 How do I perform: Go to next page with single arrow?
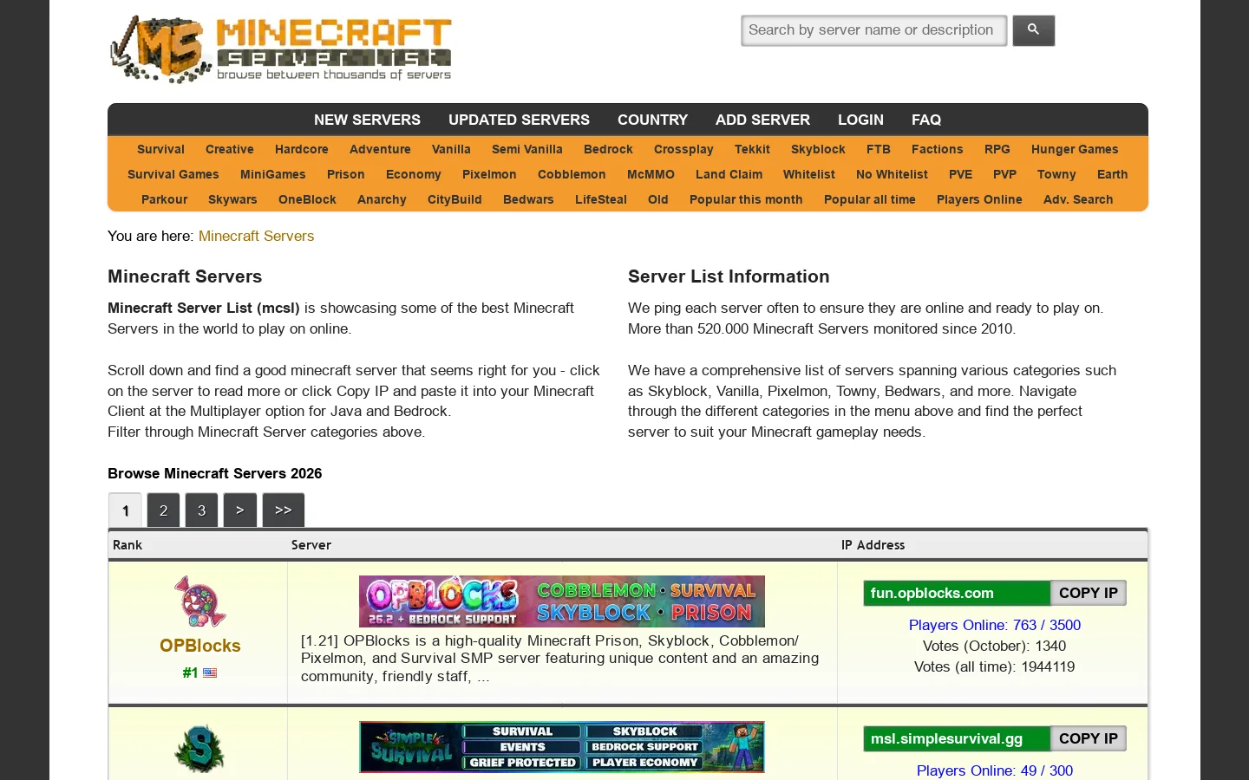tap(239, 510)
